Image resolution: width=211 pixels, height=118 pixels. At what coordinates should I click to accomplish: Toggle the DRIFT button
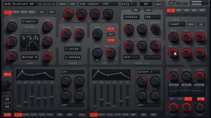click(7, 115)
